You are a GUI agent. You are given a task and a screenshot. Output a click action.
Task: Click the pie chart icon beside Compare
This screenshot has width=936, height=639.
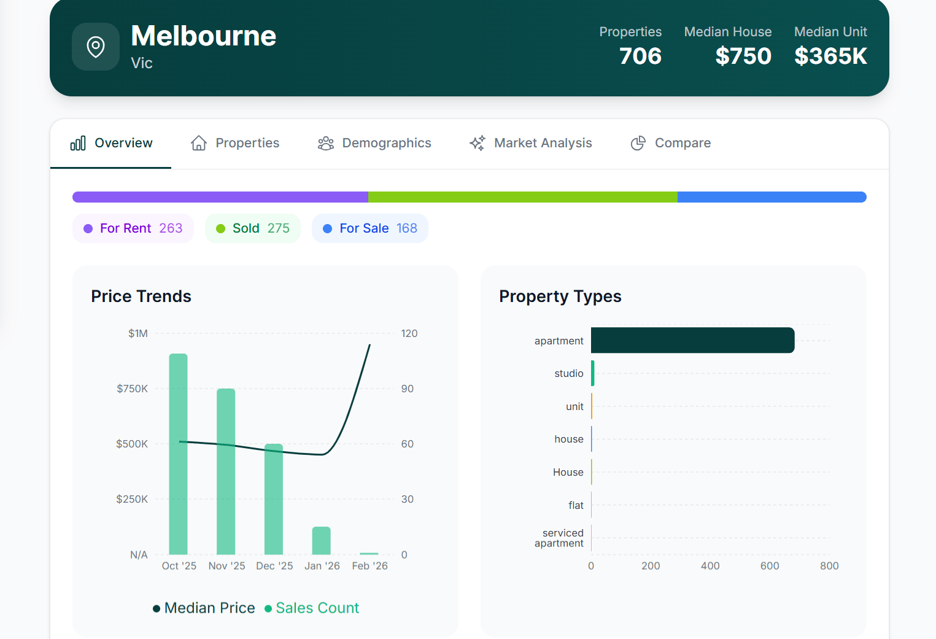click(638, 143)
